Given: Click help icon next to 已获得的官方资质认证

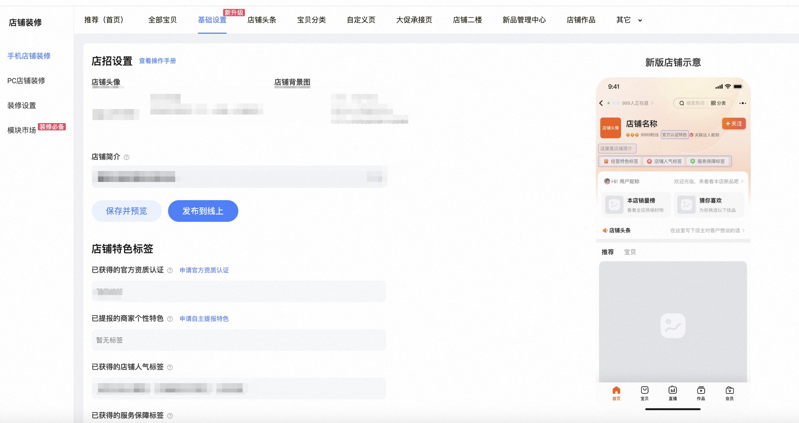Looking at the screenshot, I should tap(170, 270).
